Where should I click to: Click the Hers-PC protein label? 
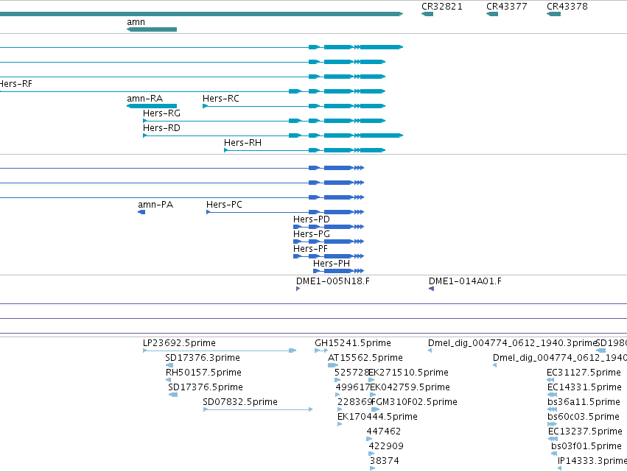[224, 205]
